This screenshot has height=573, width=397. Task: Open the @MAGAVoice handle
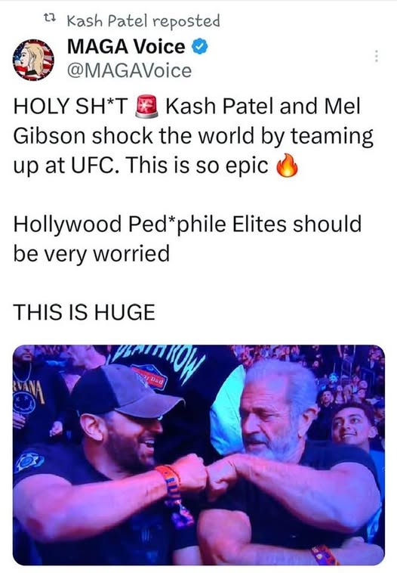click(x=129, y=70)
